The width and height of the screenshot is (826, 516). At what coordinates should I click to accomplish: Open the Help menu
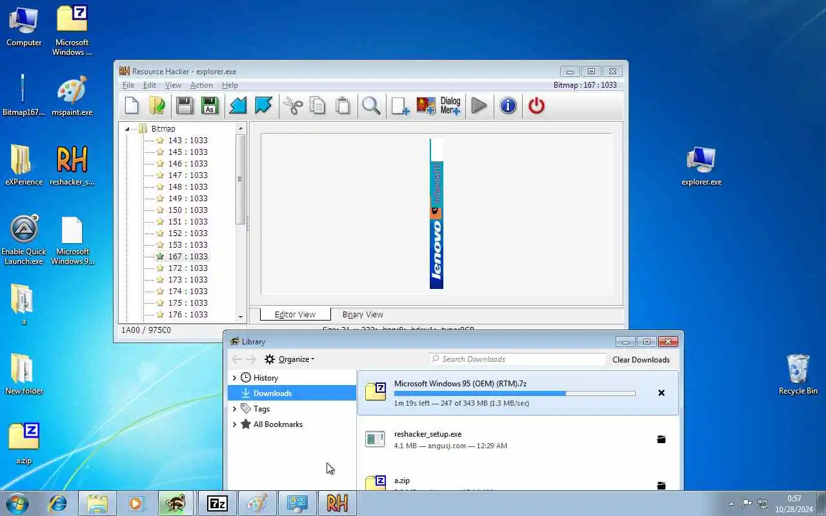[230, 85]
